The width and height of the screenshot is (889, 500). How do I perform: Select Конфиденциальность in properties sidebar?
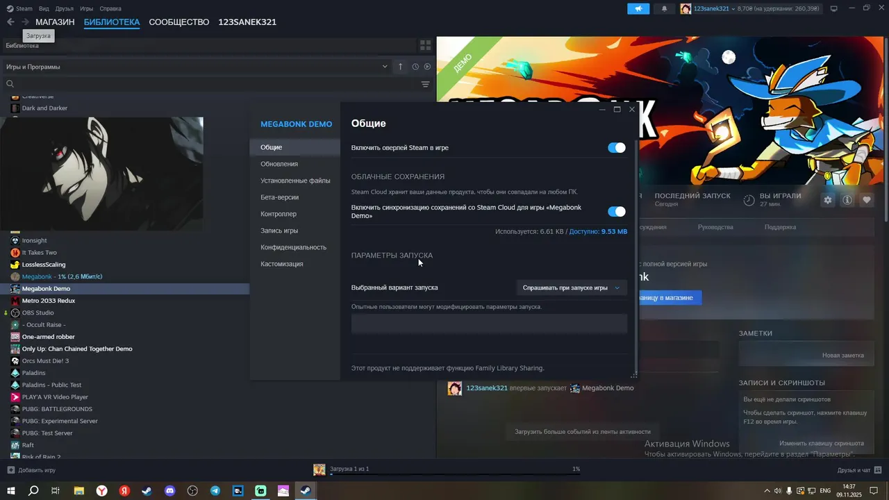click(x=293, y=247)
